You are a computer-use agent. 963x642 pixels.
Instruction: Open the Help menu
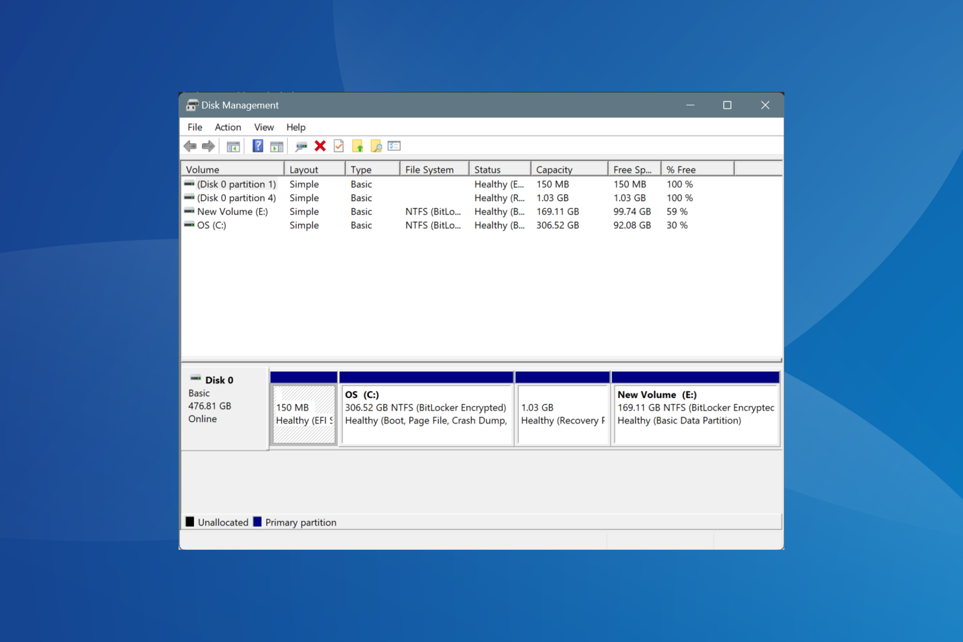pyautogui.click(x=296, y=127)
